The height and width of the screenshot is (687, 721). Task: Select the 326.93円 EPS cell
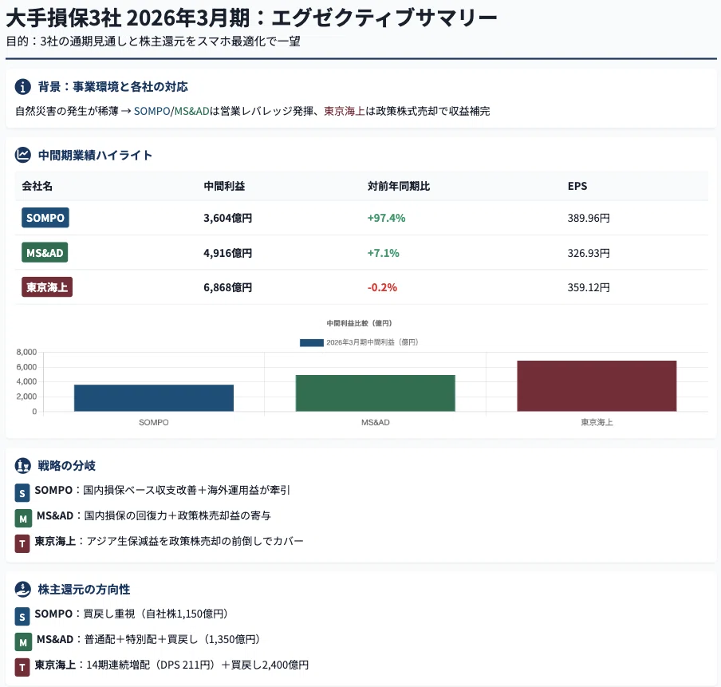tap(589, 253)
